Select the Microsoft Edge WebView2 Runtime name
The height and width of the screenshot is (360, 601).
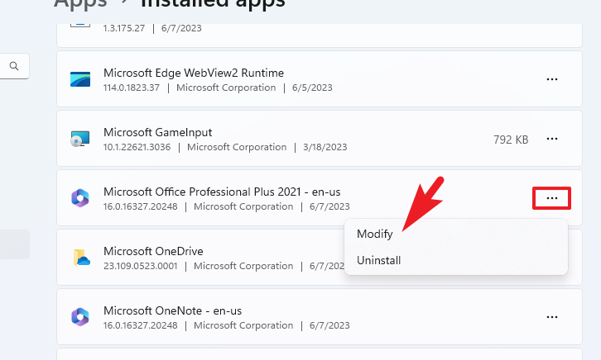[x=194, y=73]
